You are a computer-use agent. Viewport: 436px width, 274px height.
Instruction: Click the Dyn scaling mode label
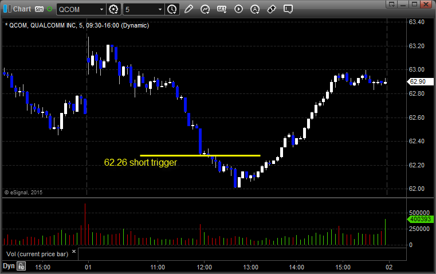pyautogui.click(x=9, y=266)
